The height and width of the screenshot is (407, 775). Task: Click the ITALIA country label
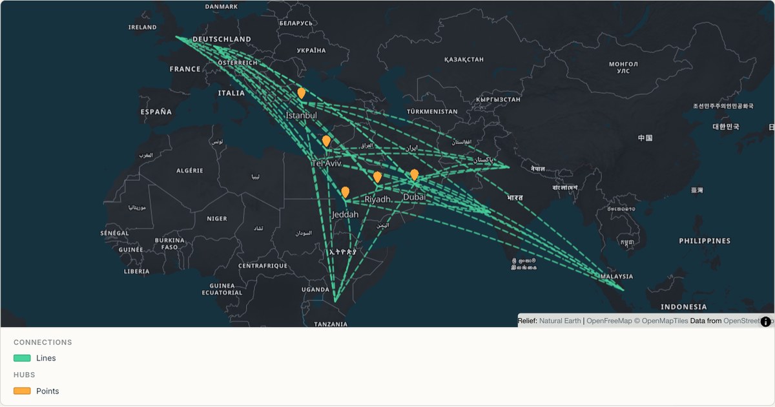coord(231,93)
